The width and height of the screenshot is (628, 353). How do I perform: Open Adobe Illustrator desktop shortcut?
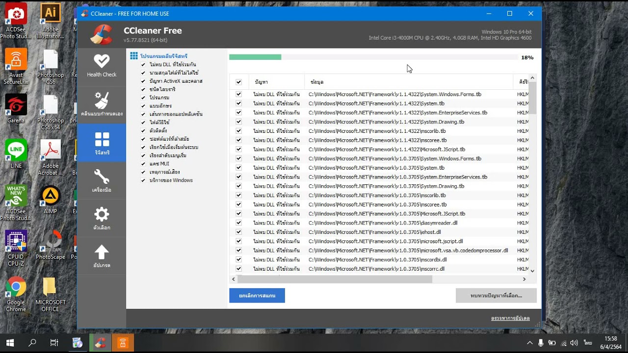50,22
